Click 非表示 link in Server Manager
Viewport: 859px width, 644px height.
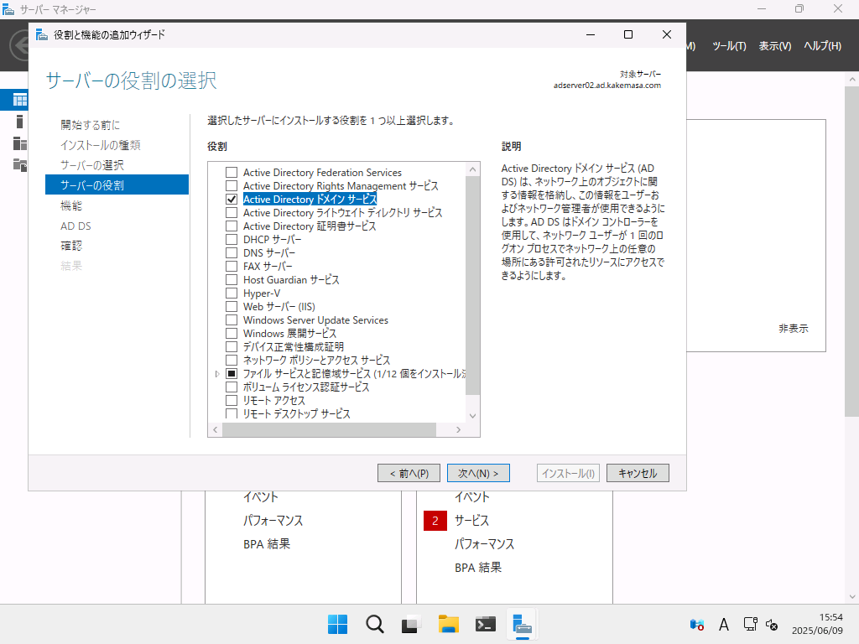(794, 329)
